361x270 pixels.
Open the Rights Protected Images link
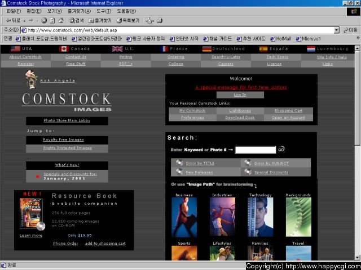pos(68,148)
